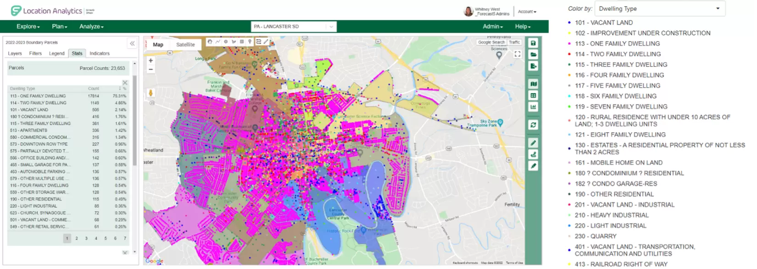Open the Color by Dwelling Type dropdown

(660, 9)
